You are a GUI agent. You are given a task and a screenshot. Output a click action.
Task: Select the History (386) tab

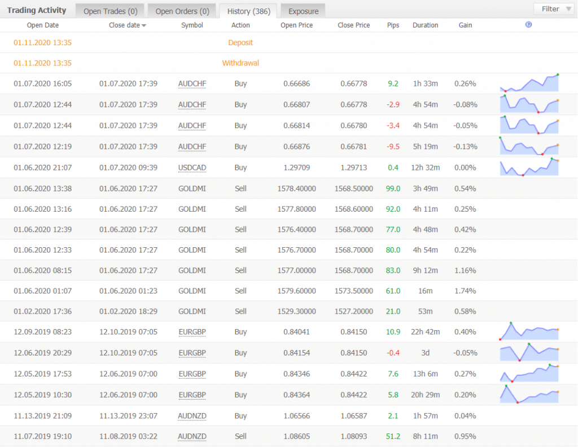248,11
